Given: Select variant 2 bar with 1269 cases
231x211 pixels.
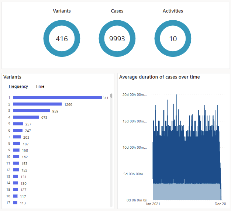Looking at the screenshot, I should pos(37,104).
